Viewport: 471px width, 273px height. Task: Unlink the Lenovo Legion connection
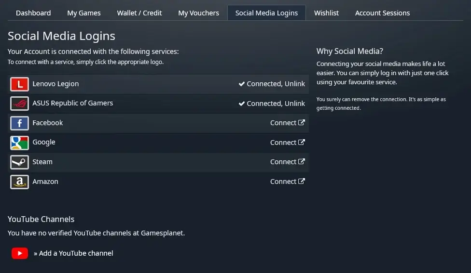[294, 84]
